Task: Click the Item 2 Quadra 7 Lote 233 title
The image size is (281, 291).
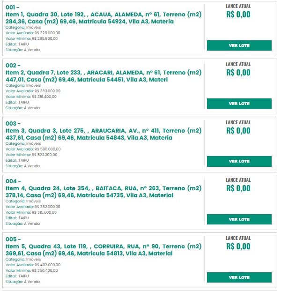Action: 104,76
